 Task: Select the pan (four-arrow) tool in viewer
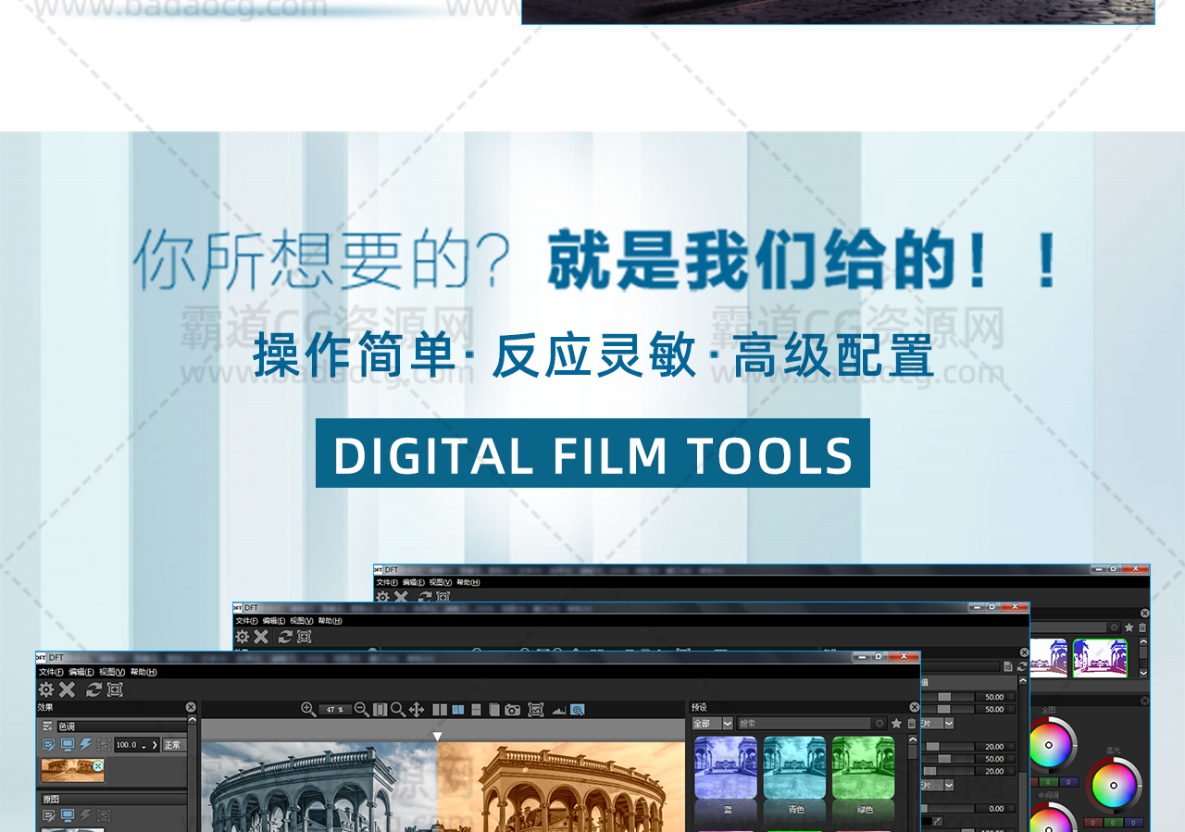417,710
